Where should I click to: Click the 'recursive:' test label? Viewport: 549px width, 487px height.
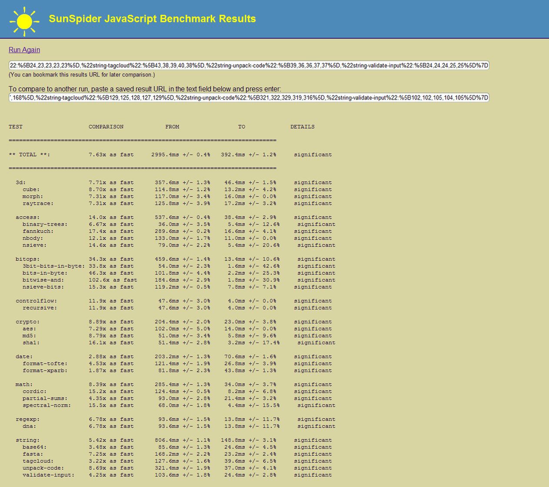coord(40,308)
